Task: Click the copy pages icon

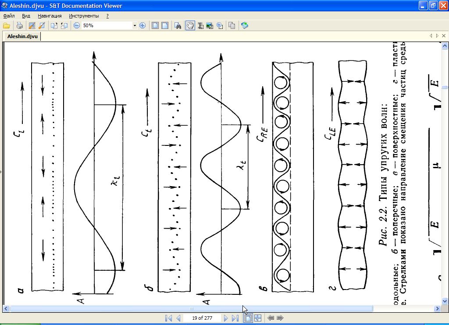Action: (232, 26)
